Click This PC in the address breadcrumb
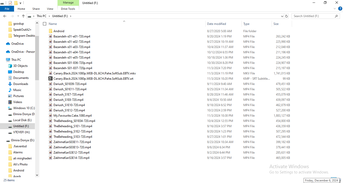Image resolution: width=343 pixels, height=183 pixels. [x=41, y=16]
